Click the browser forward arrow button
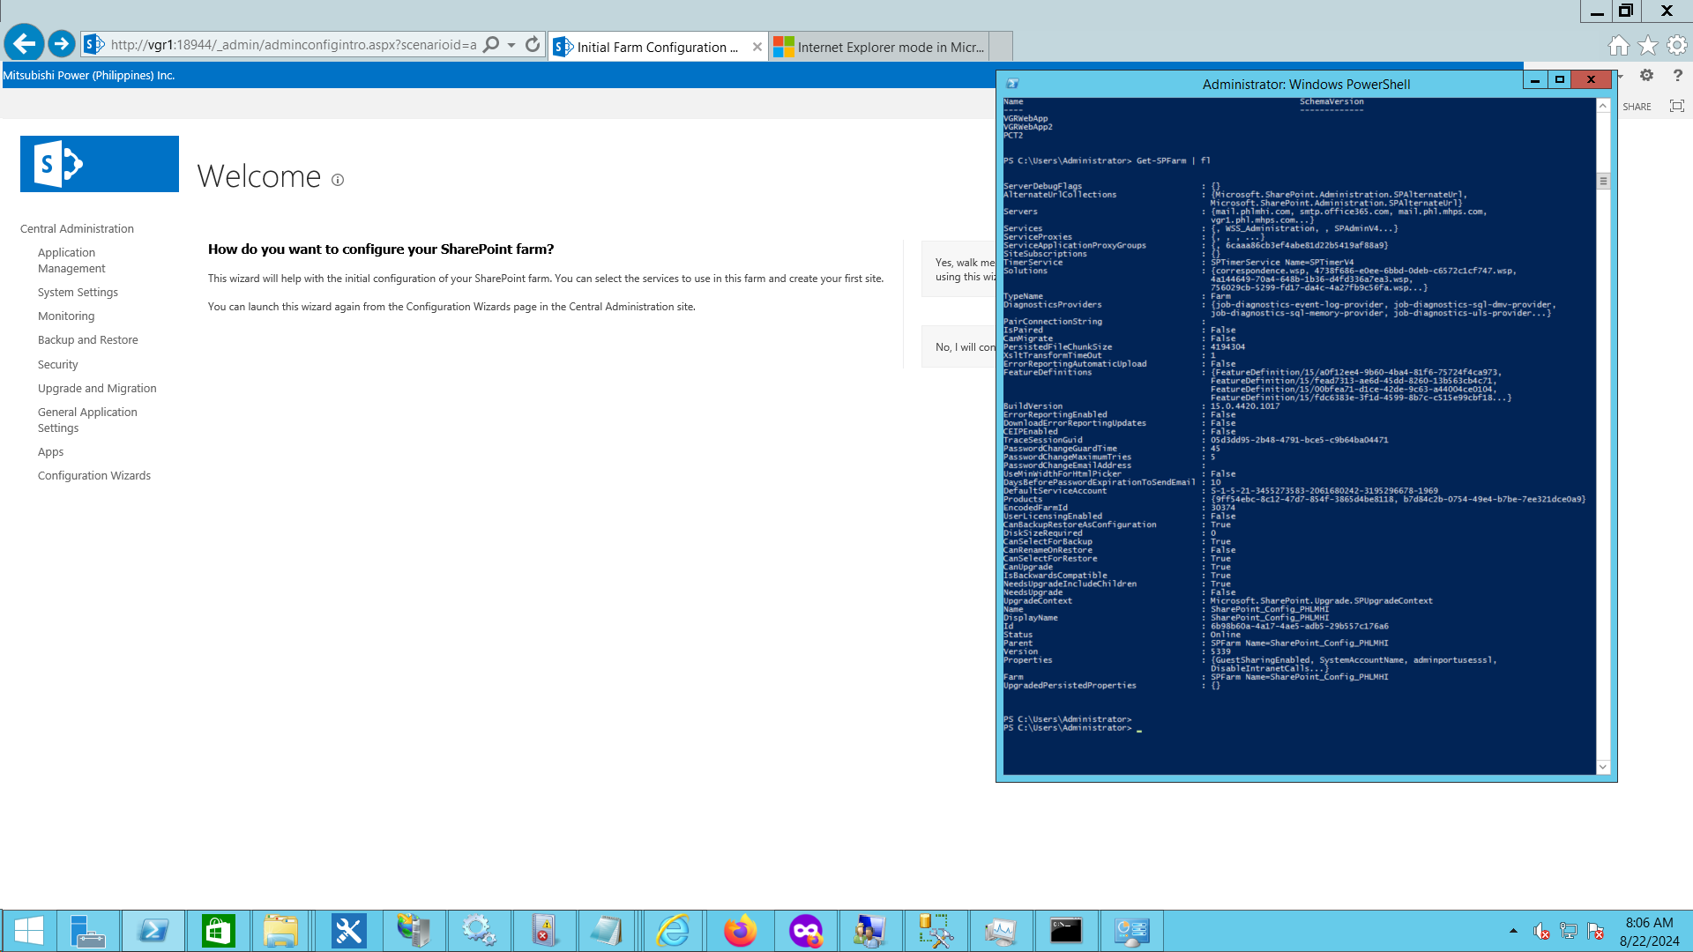 pyautogui.click(x=61, y=43)
